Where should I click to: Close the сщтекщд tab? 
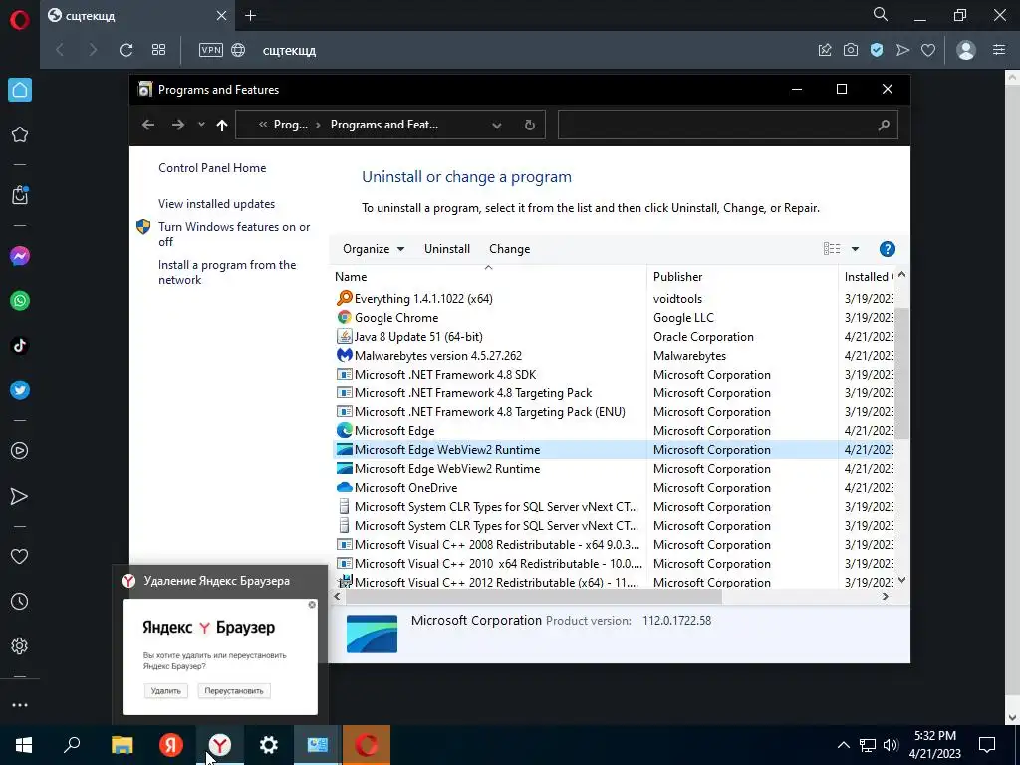[x=221, y=16]
